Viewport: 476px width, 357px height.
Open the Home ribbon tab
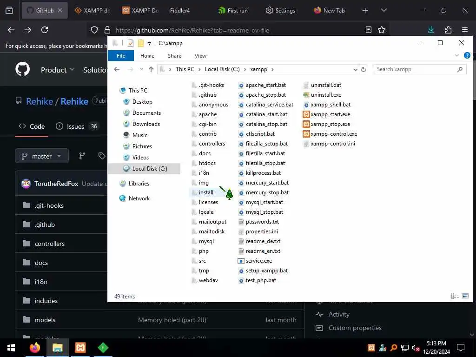[x=147, y=56]
